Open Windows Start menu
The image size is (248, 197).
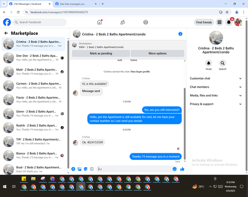4,187
